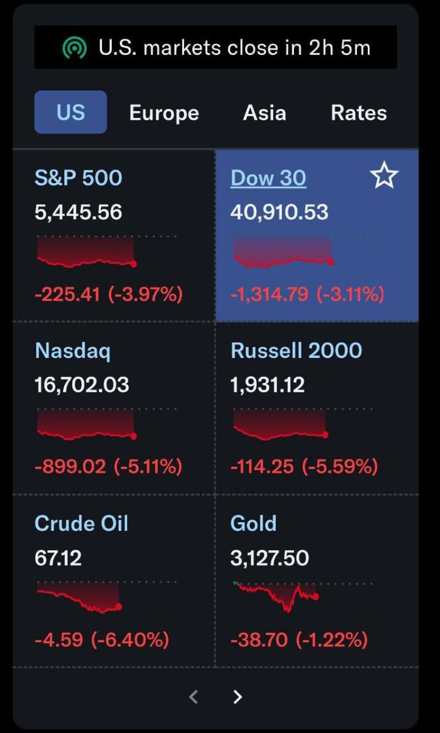Go to the previous page arrow
440x733 pixels.
click(x=194, y=696)
